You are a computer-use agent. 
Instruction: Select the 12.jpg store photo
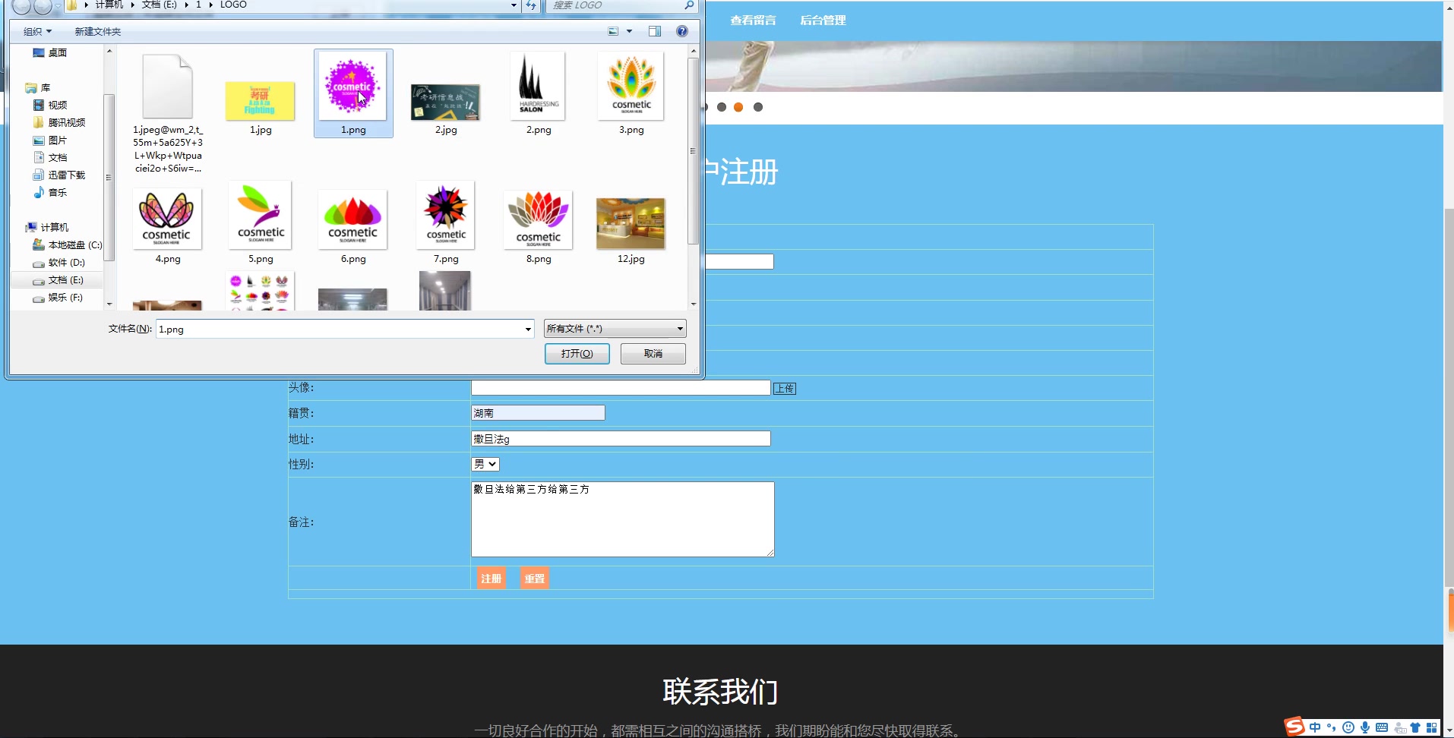click(631, 223)
